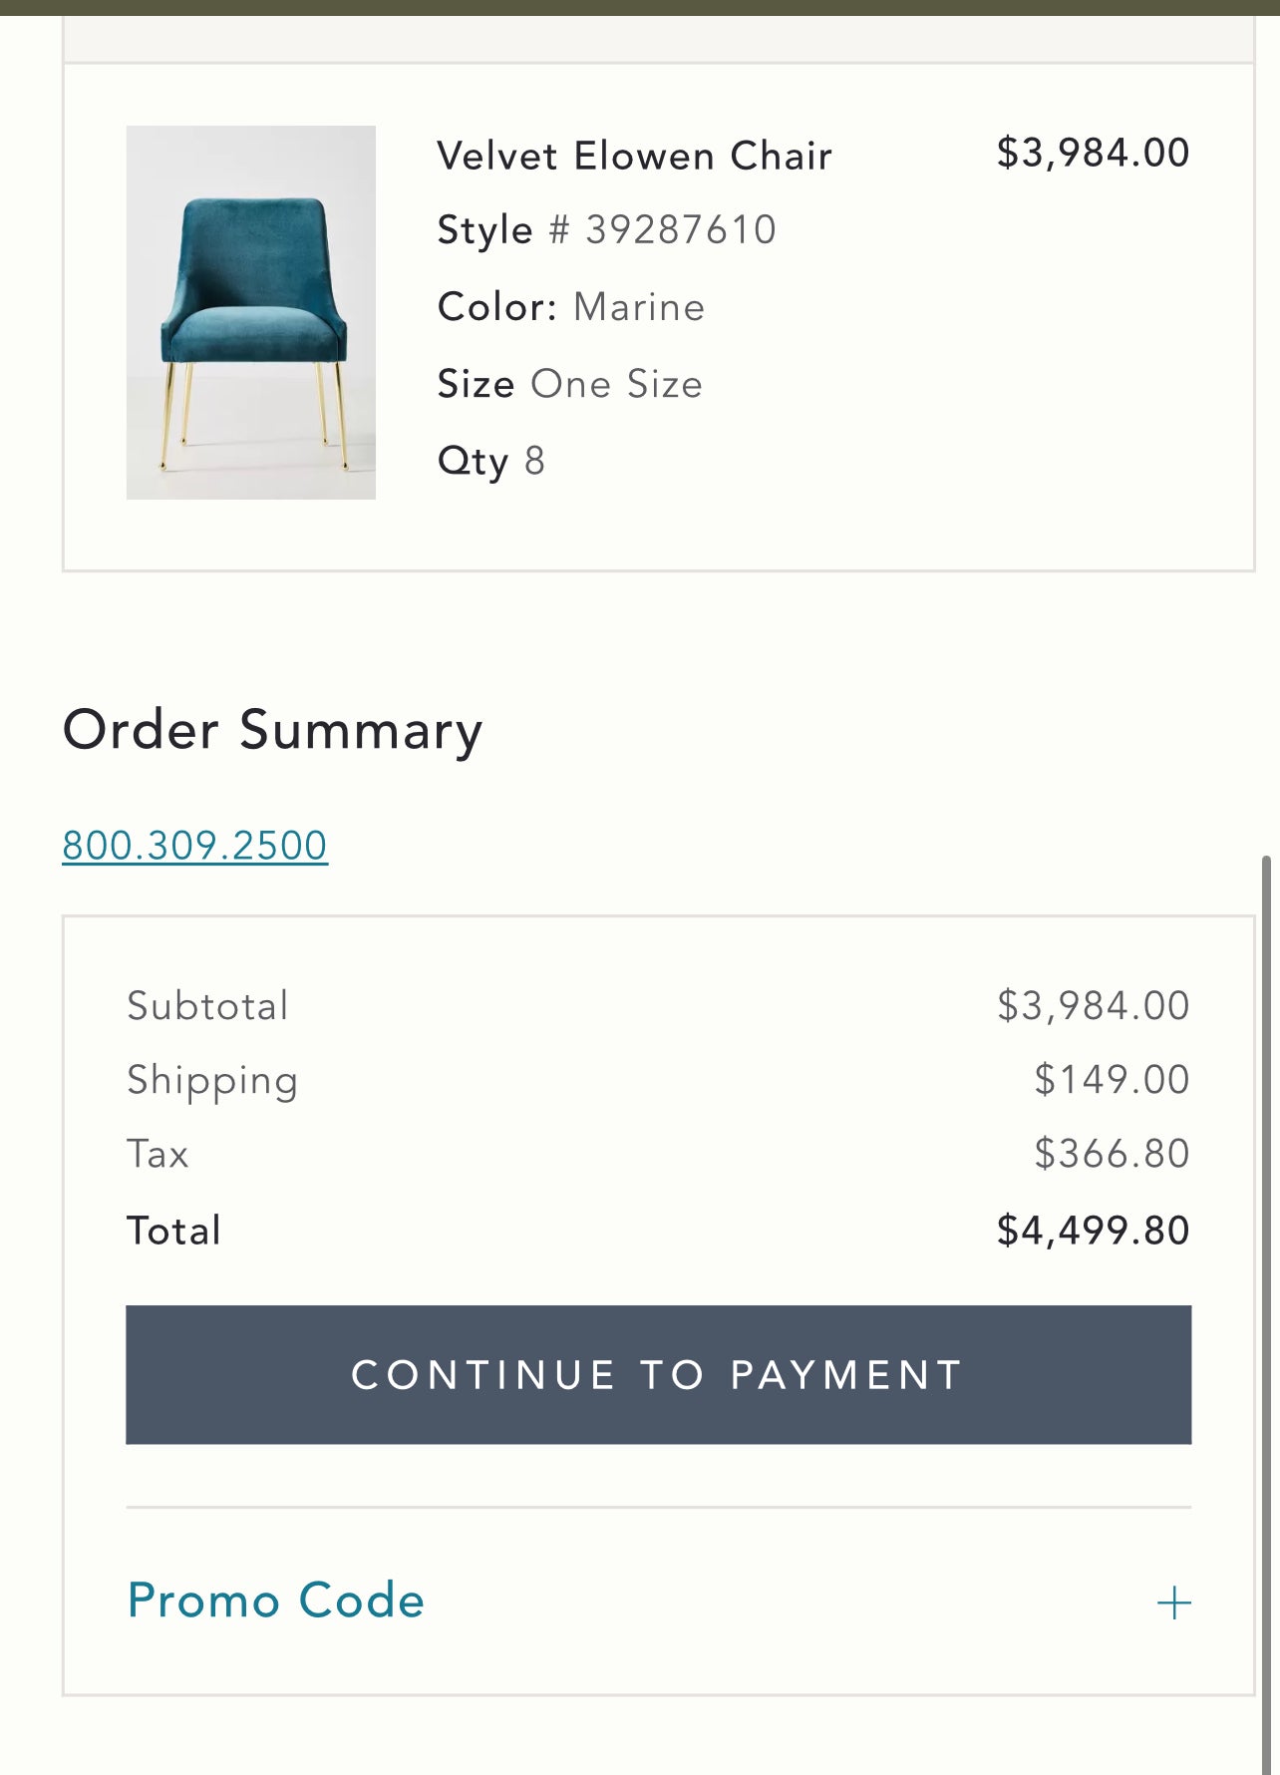This screenshot has width=1280, height=1775.
Task: Click the Shipping label
Action: tap(212, 1081)
